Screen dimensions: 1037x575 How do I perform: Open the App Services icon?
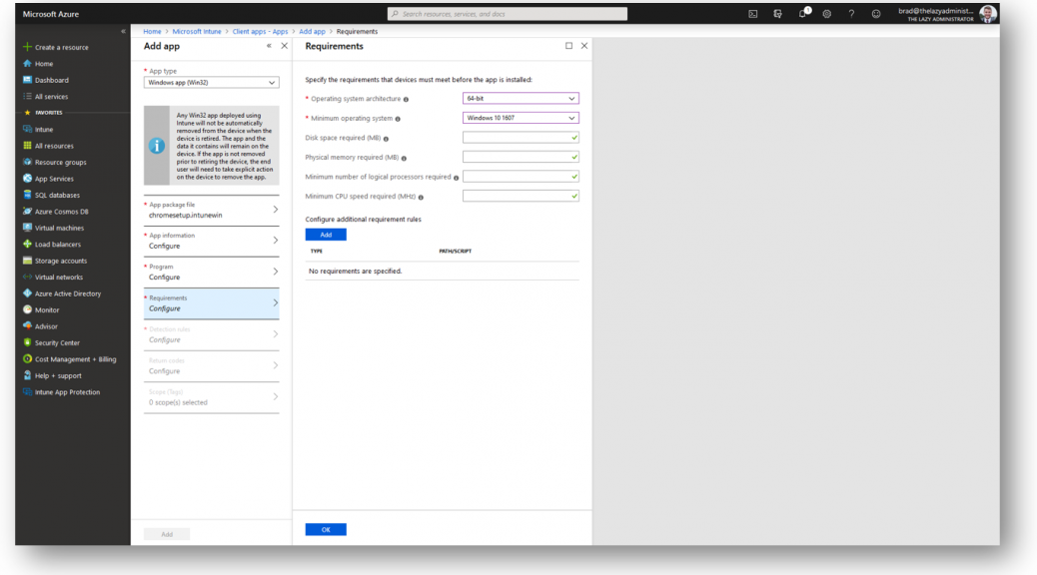point(27,179)
